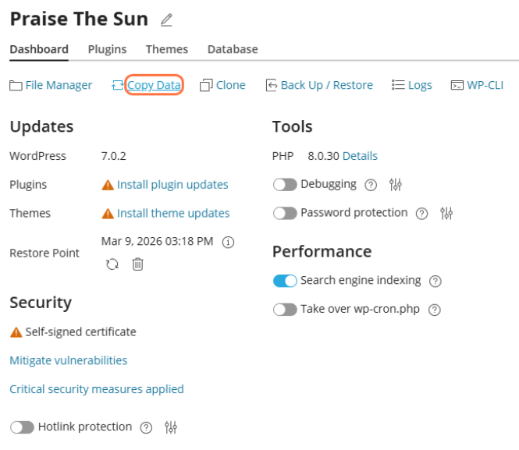Image resolution: width=519 pixels, height=450 pixels.
Task: Click the wp-cron.php help icon
Action: tap(434, 310)
